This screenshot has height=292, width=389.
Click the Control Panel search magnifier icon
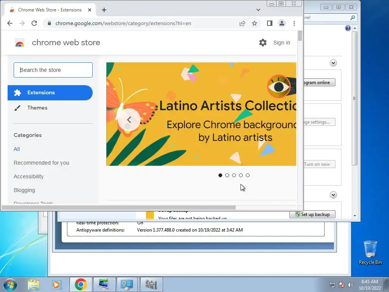[x=353, y=17]
